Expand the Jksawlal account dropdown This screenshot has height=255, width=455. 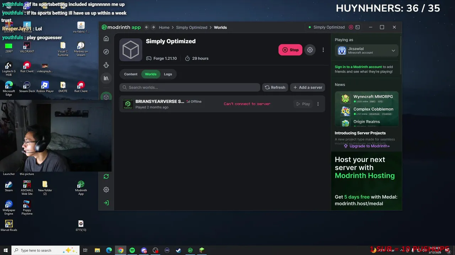(x=366, y=51)
